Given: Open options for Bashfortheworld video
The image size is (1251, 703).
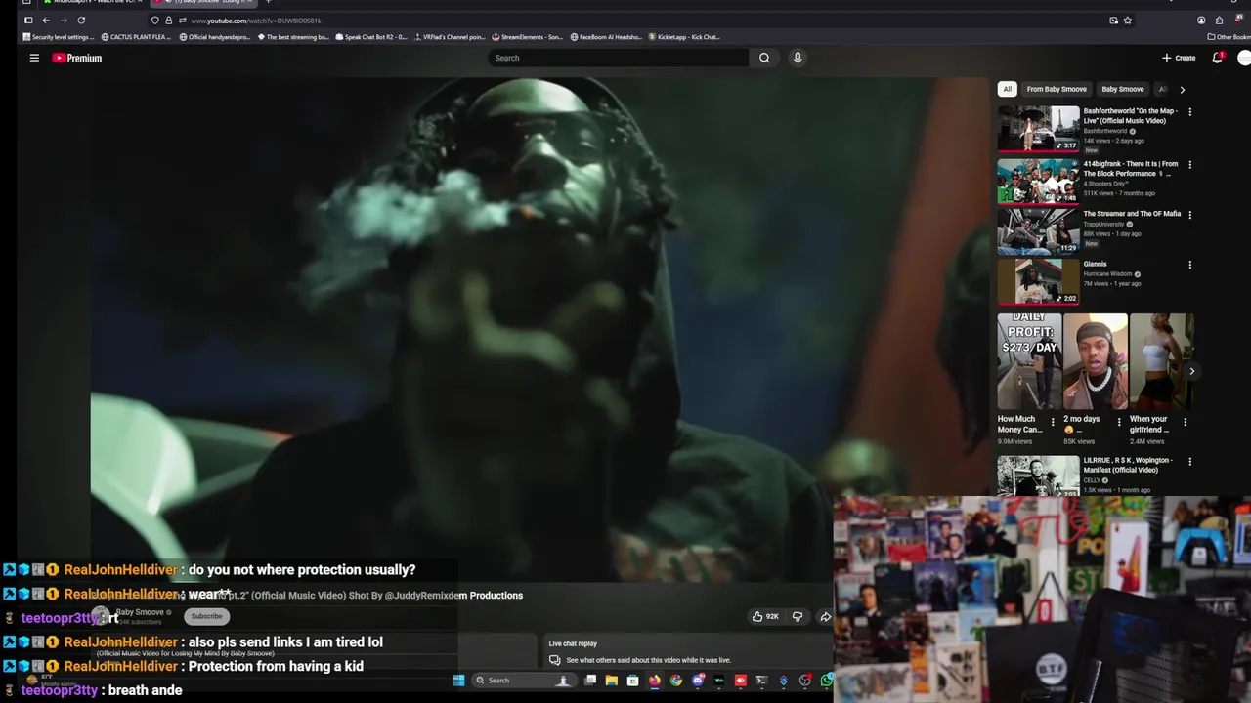Looking at the screenshot, I should click(x=1189, y=112).
